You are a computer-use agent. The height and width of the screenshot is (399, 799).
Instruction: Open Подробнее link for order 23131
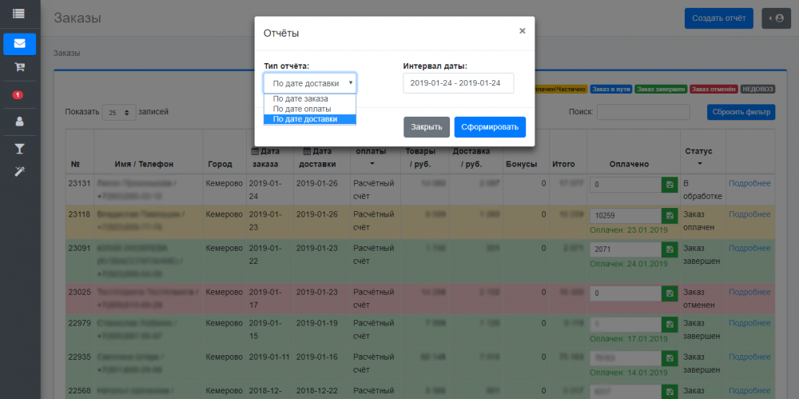[x=749, y=183]
